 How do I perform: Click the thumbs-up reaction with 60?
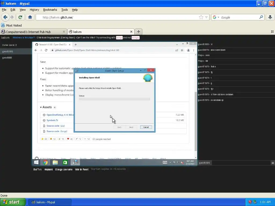pyautogui.click(x=44, y=139)
